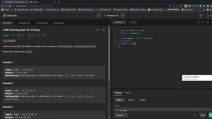
Task: Open a new browser tab with plus
Action: click(x=59, y=2)
